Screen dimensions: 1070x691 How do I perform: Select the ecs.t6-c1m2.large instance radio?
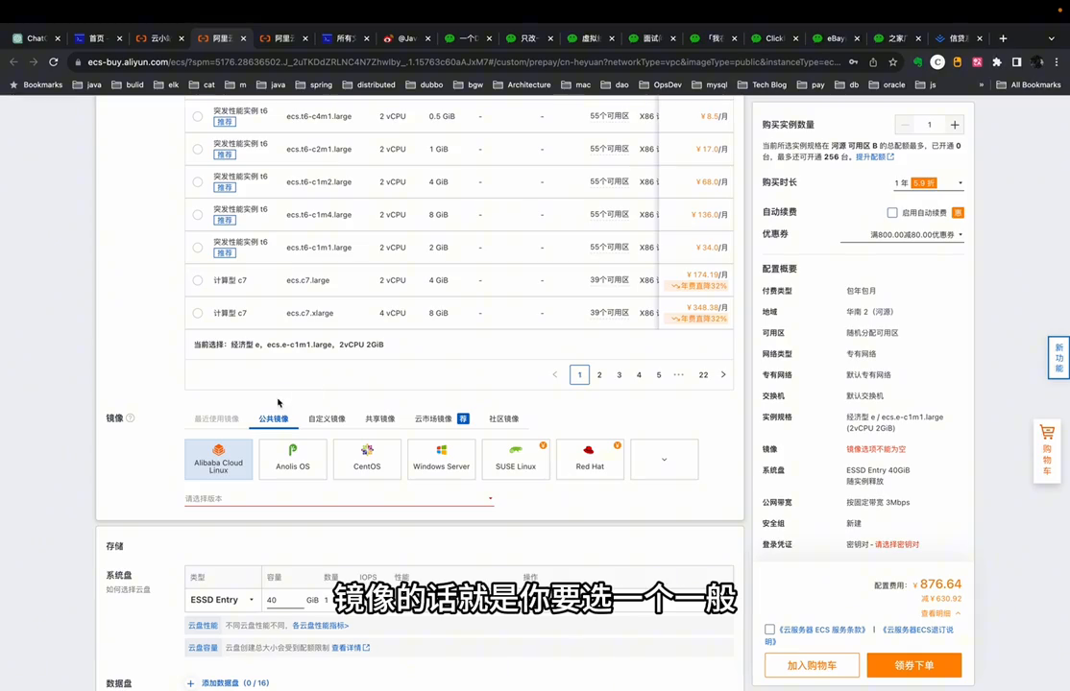pyautogui.click(x=197, y=182)
